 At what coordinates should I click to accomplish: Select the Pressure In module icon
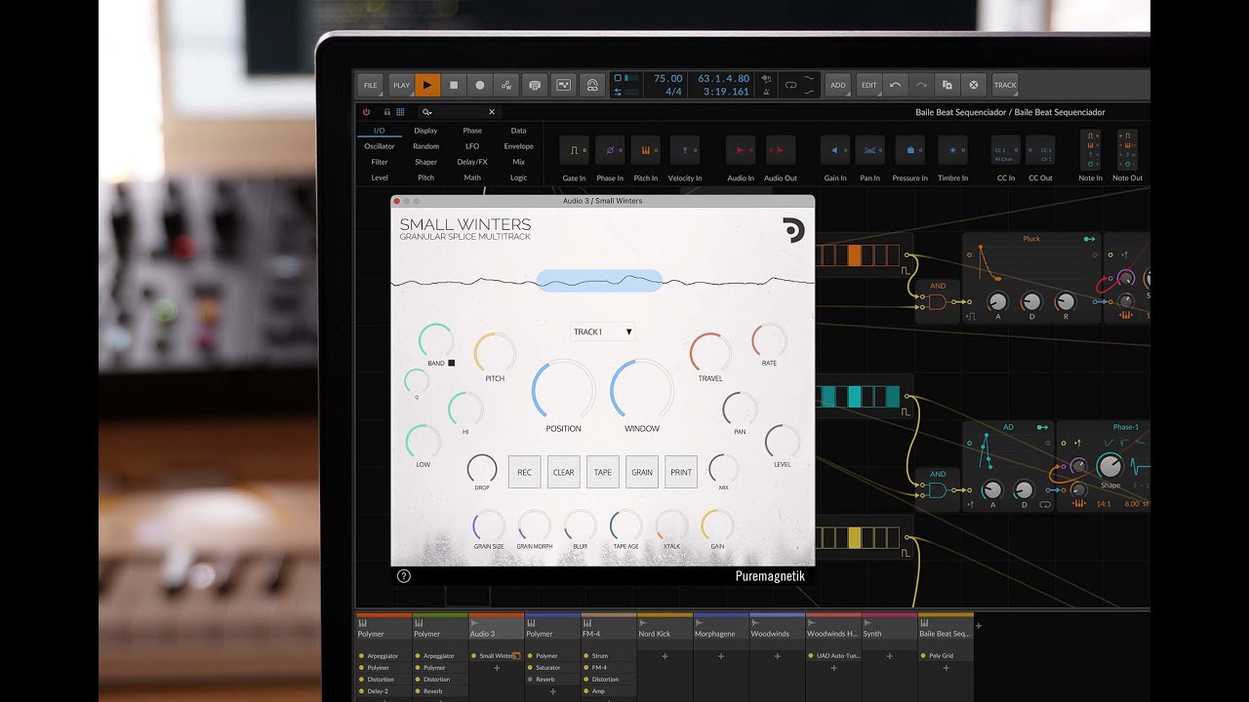click(x=910, y=150)
